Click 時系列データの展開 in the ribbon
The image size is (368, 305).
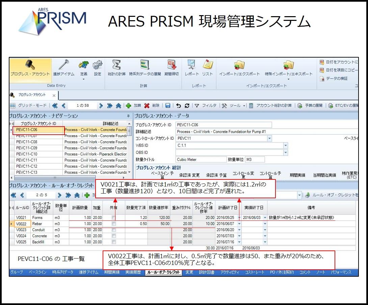coord(145,68)
